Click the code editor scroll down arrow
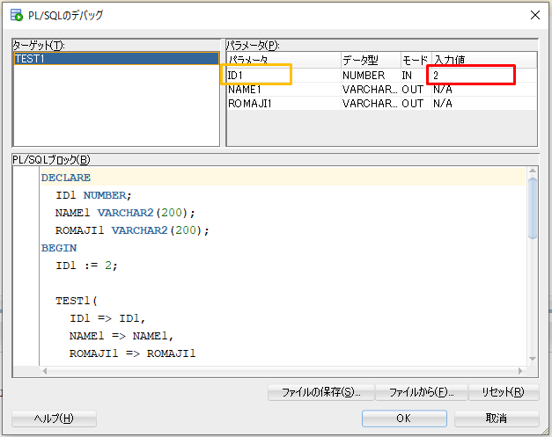The width and height of the screenshot is (552, 437). (533, 359)
